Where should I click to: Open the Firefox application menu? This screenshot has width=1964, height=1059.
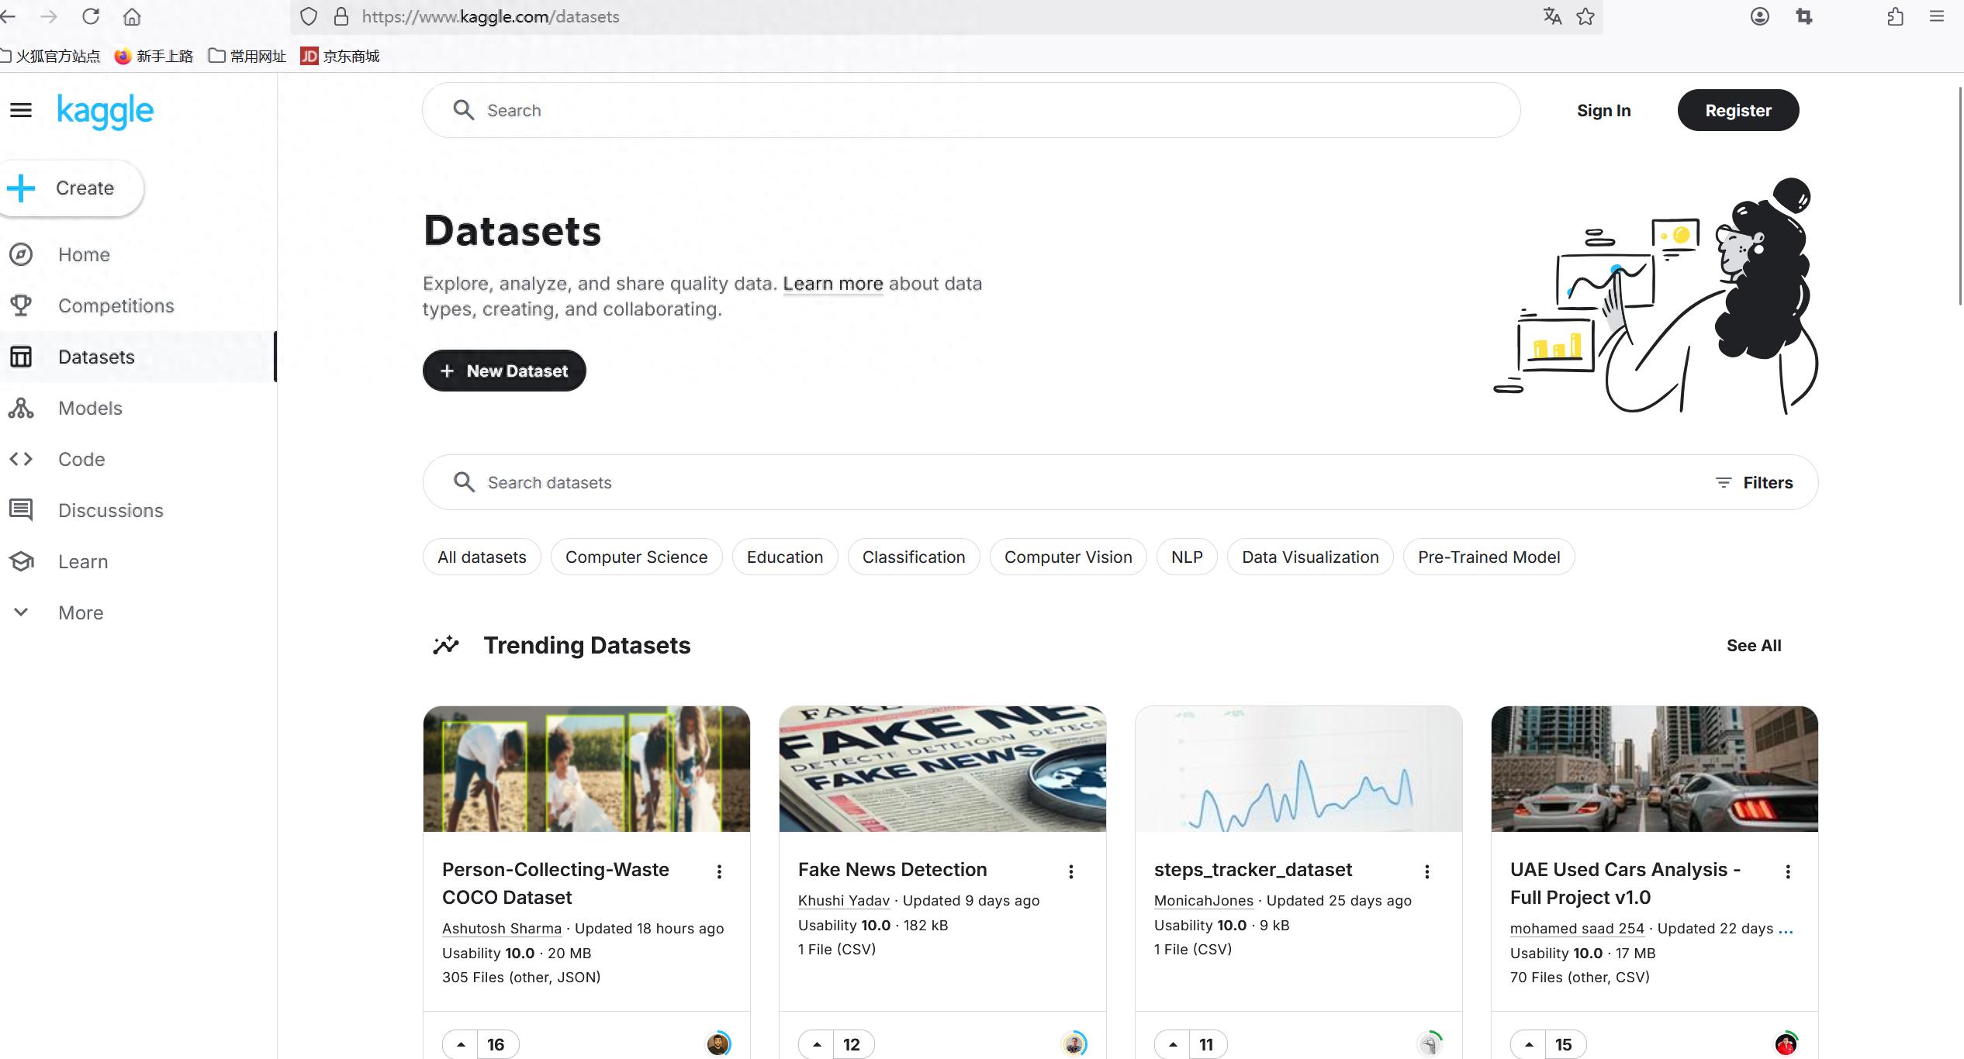[x=1937, y=16]
